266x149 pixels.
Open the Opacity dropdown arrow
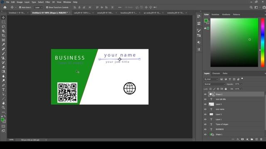pos(241,84)
